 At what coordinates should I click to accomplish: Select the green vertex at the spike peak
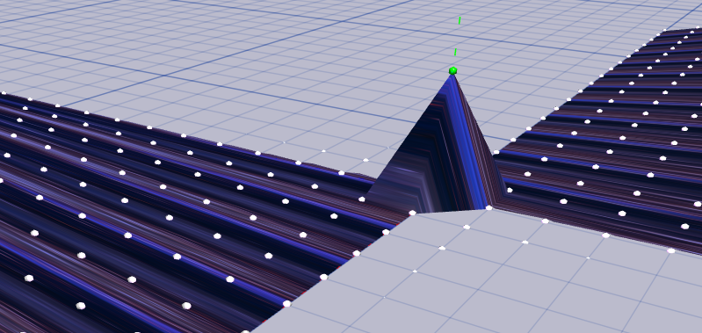[452, 70]
